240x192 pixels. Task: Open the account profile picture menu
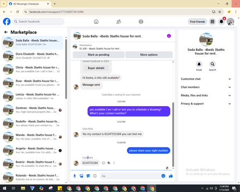coord(230,22)
